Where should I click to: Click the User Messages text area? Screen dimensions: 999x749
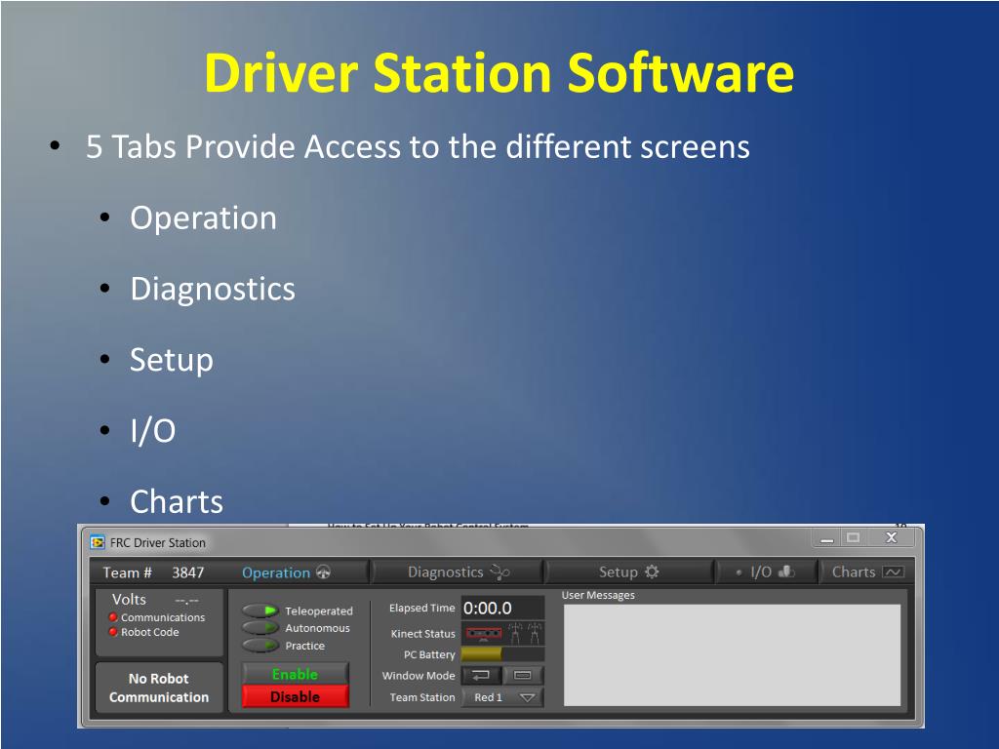[732, 654]
